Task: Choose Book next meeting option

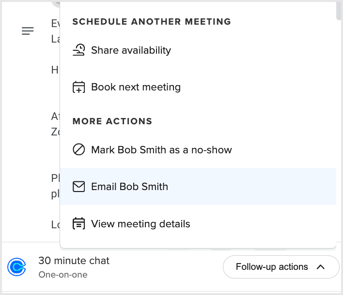Action: tap(136, 88)
